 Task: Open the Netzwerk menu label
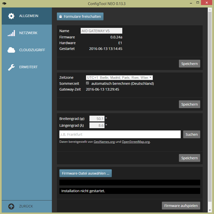pyautogui.click(x=28, y=33)
